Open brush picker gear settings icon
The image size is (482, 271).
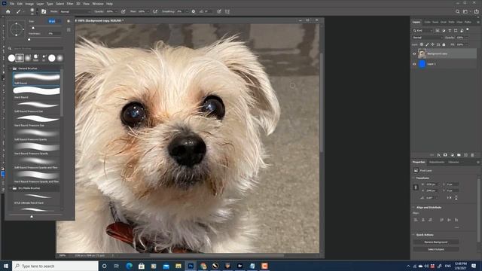pyautogui.click(x=69, y=21)
